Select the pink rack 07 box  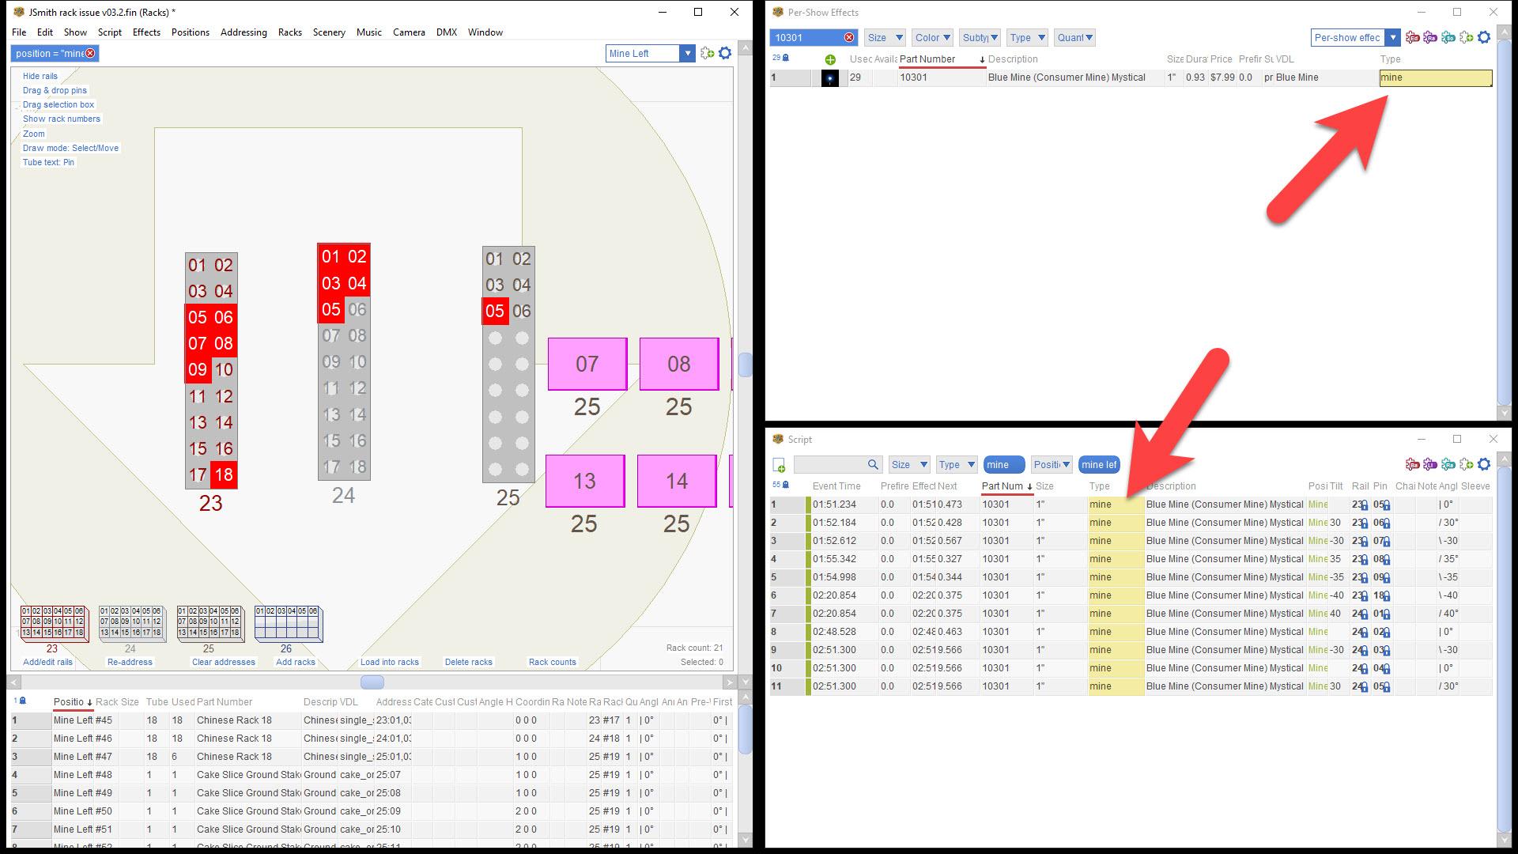pos(587,364)
